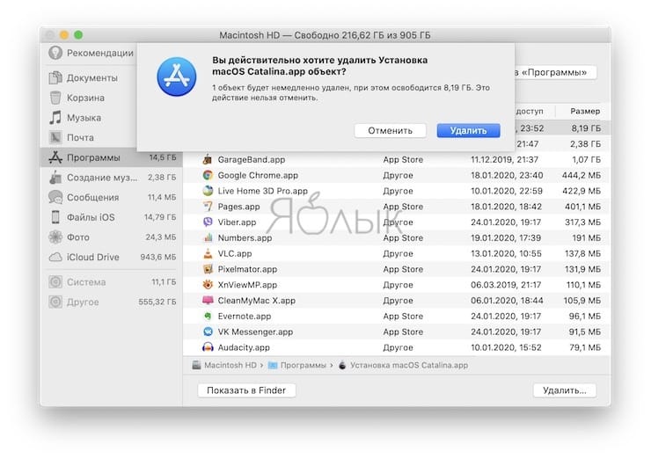Click the Документы icon in sidebar

tap(55, 77)
